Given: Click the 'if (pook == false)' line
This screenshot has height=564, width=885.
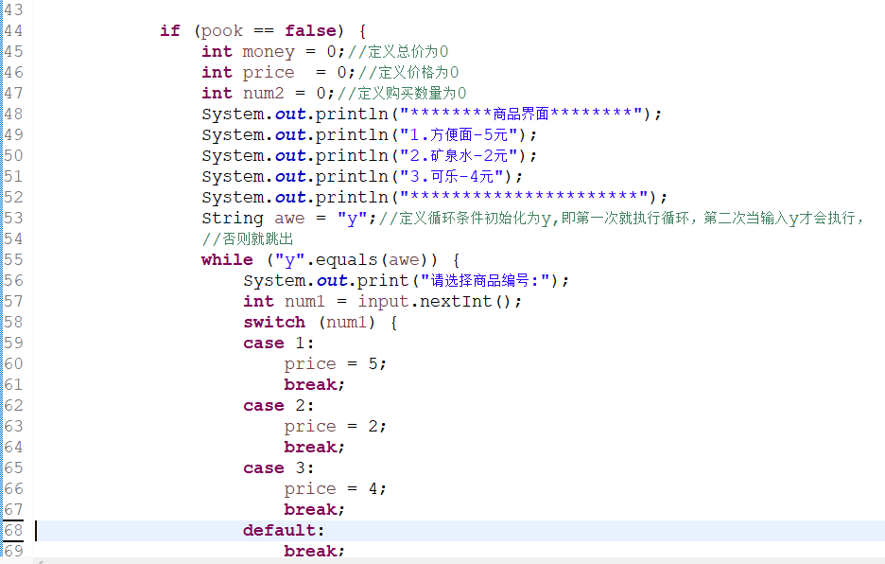Looking at the screenshot, I should pos(263,30).
